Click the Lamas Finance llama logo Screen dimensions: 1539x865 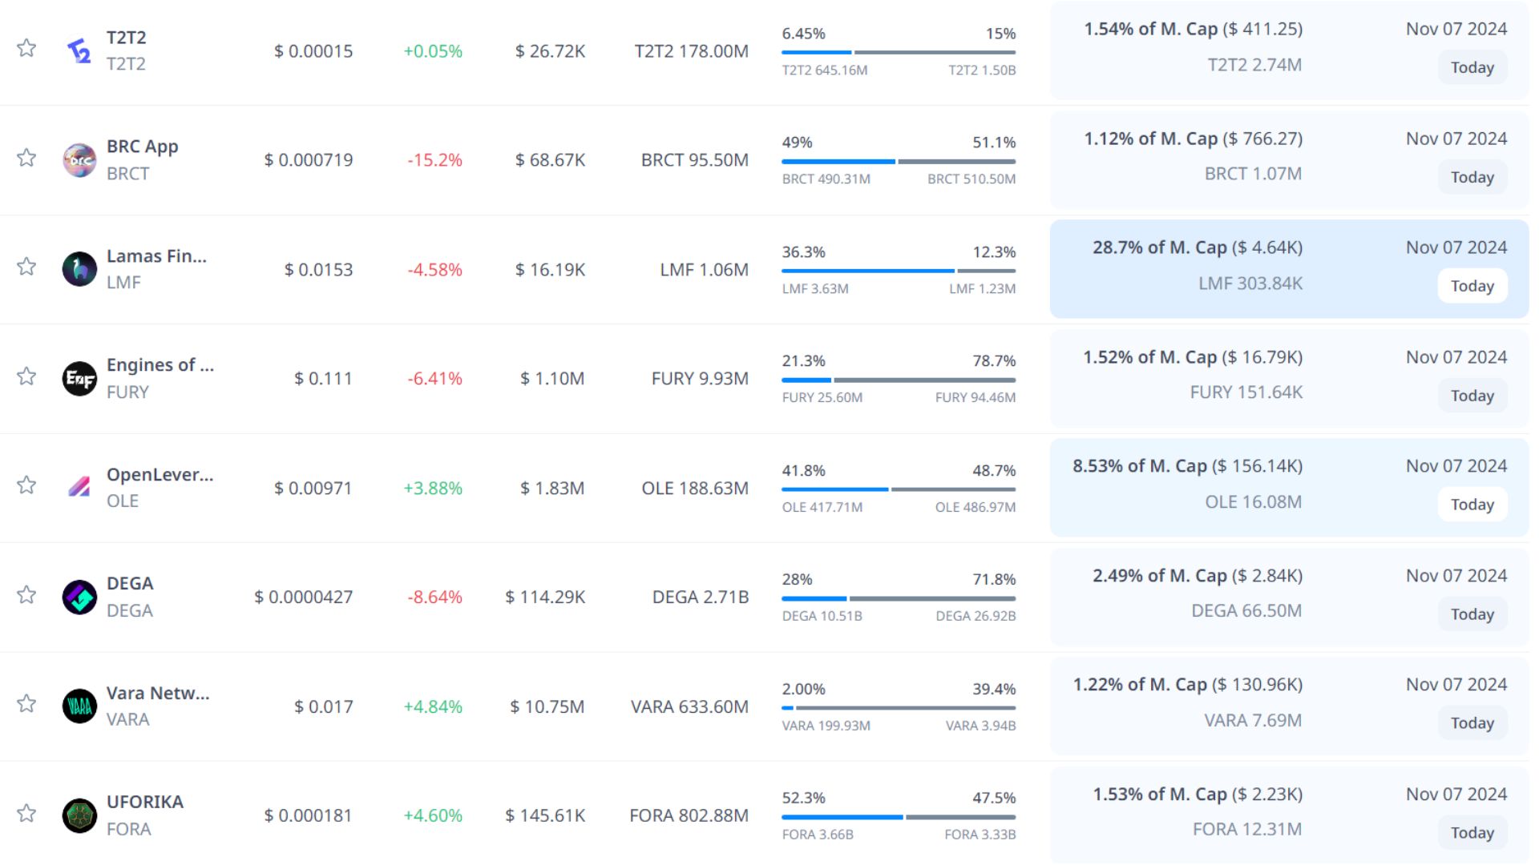coord(79,269)
